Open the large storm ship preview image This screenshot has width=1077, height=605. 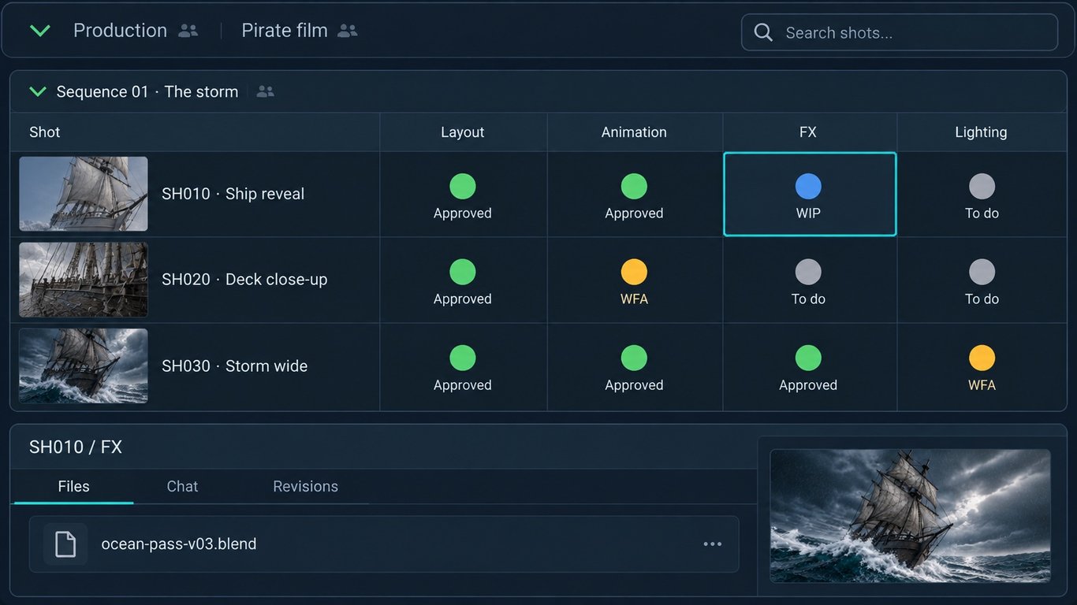[911, 516]
